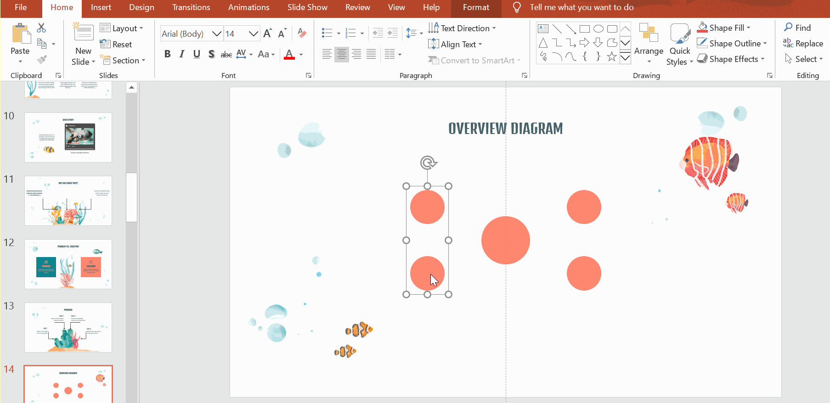Viewport: 830px width, 403px height.
Task: Expand the Shape Fill dropdown
Action: coord(749,28)
